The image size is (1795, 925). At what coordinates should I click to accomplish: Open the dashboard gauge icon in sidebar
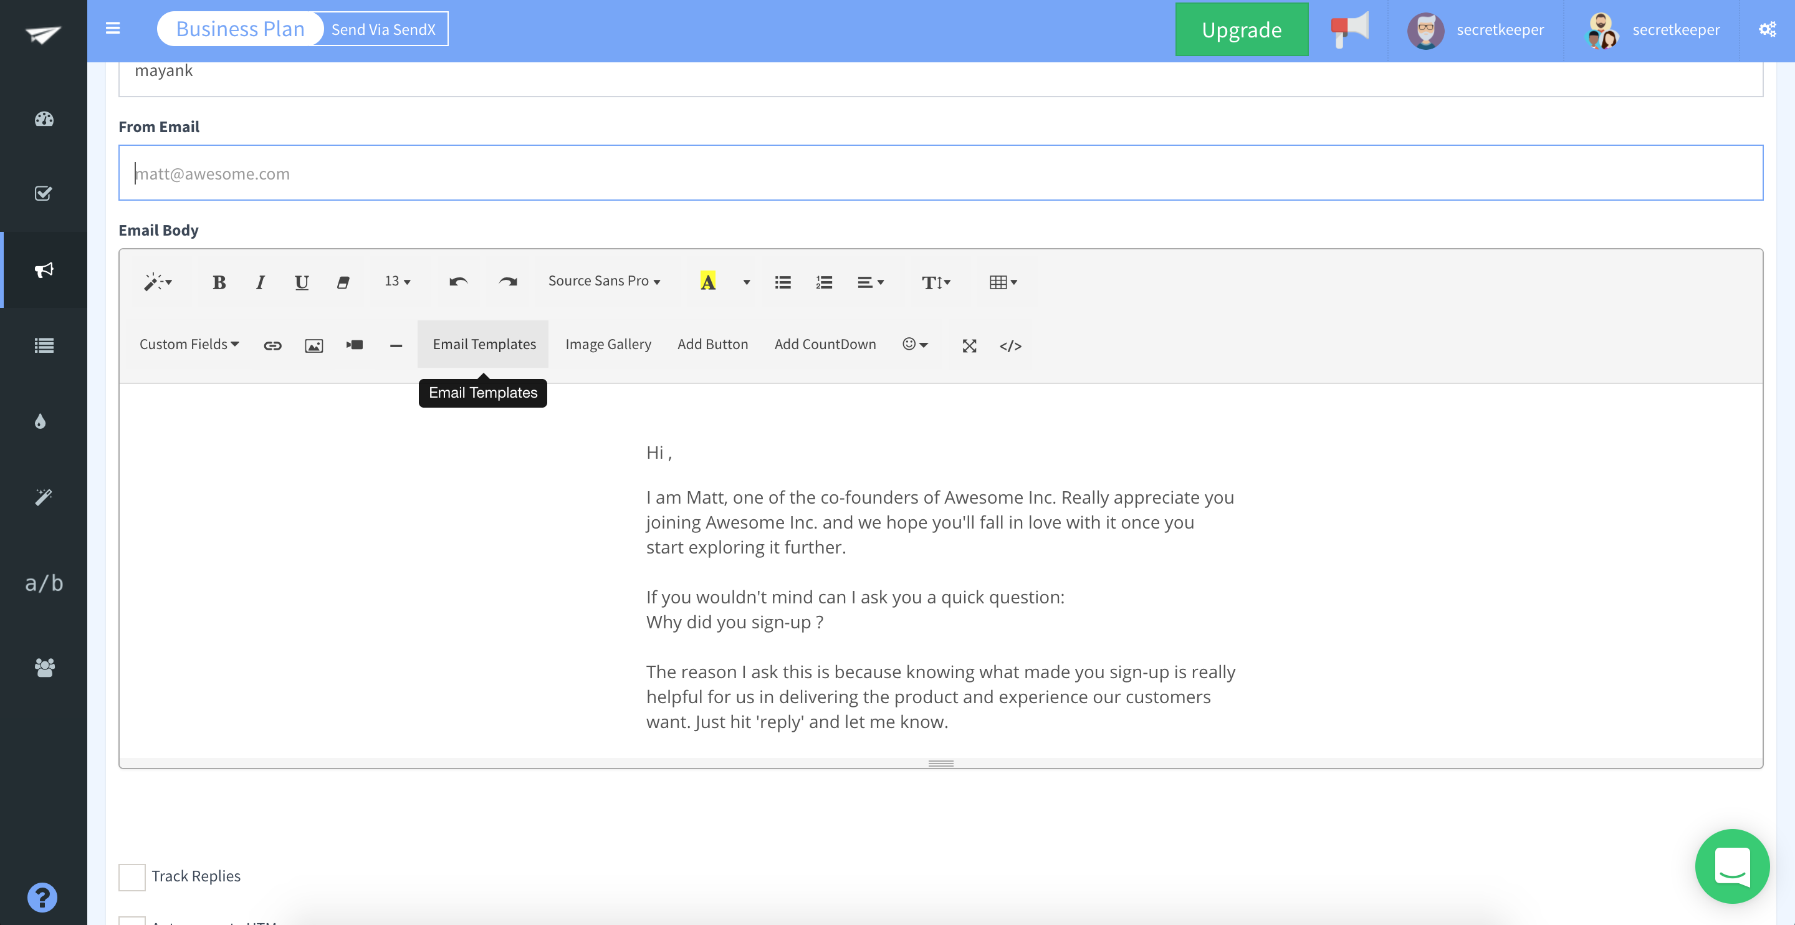(44, 118)
